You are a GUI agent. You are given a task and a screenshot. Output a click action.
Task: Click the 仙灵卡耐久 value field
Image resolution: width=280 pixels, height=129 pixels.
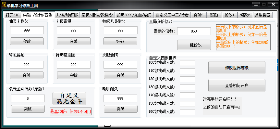click(x=27, y=30)
